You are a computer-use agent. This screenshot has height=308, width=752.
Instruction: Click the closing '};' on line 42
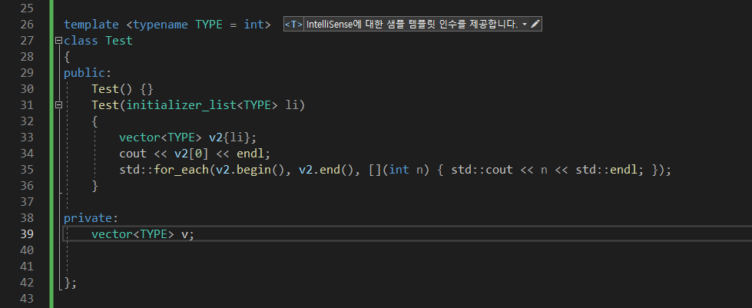[70, 283]
